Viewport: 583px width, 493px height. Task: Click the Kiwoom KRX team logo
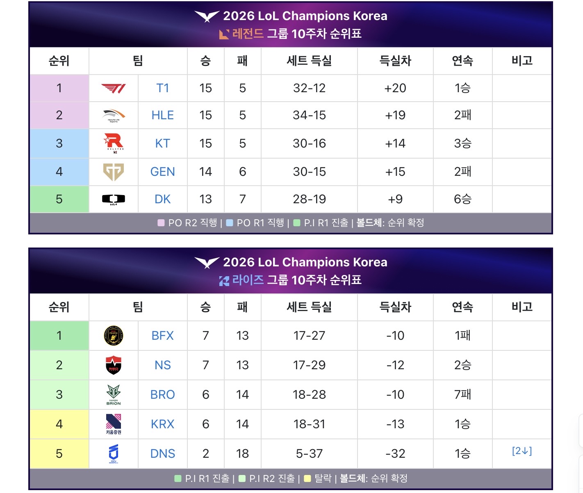[x=114, y=424]
